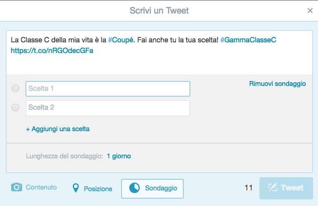Select the radio circle beside Scelta 2

coord(16,107)
